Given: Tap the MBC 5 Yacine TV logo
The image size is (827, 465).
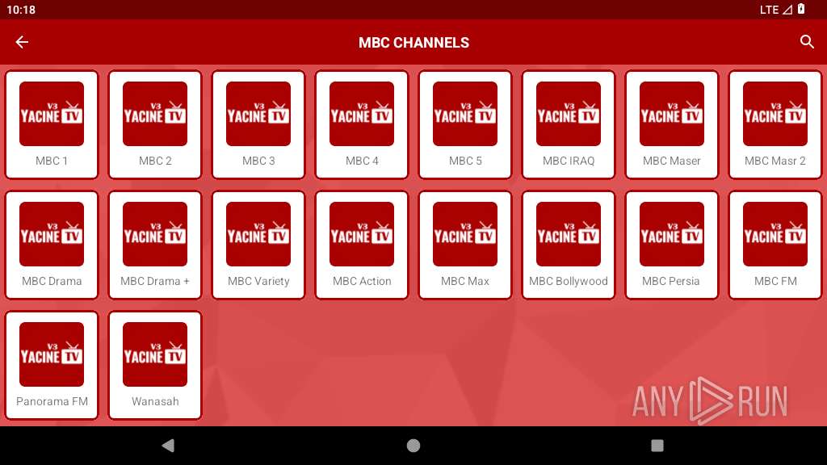Looking at the screenshot, I should tap(465, 114).
